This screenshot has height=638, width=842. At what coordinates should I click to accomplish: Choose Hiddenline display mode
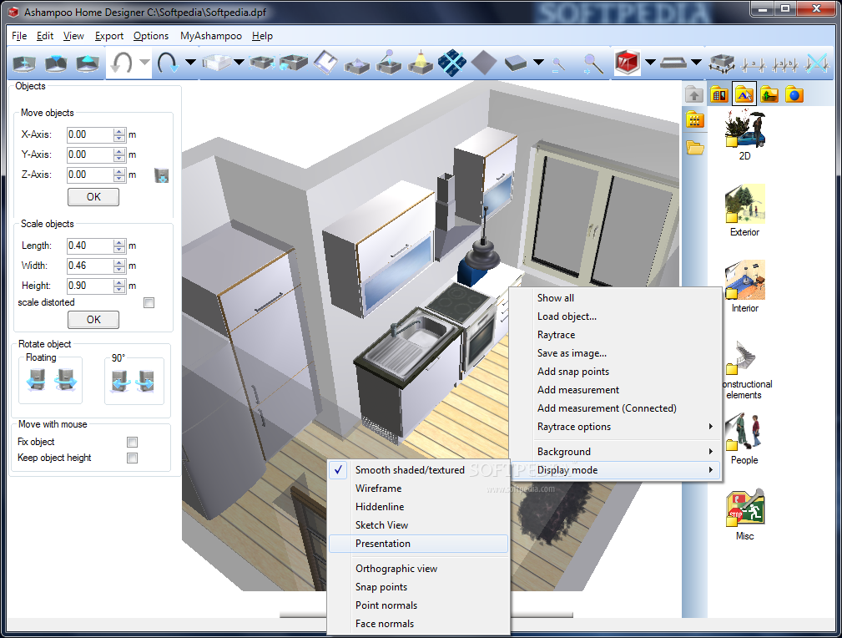(418, 507)
